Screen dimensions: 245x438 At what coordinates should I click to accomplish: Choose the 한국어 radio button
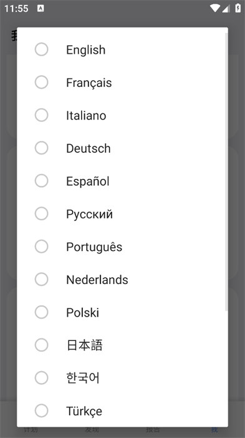(42, 378)
